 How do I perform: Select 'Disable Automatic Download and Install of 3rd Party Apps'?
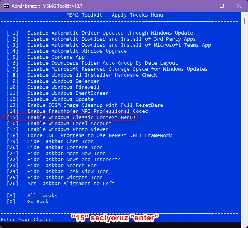[x=111, y=39]
